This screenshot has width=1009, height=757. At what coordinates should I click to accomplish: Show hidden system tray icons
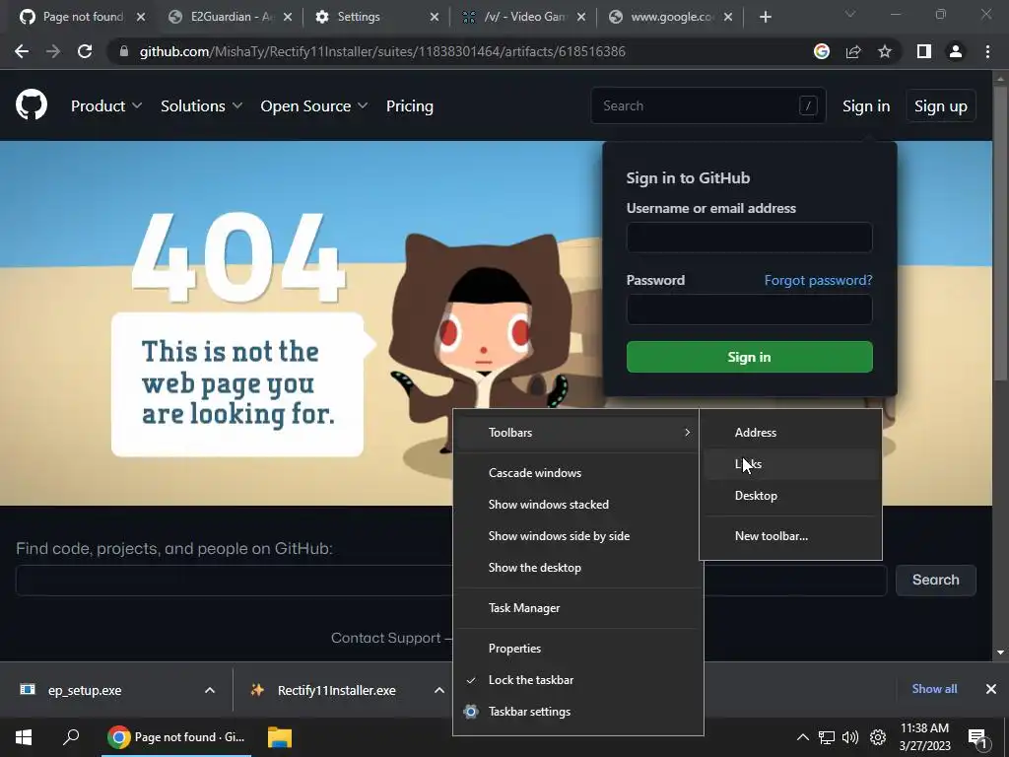click(x=802, y=737)
